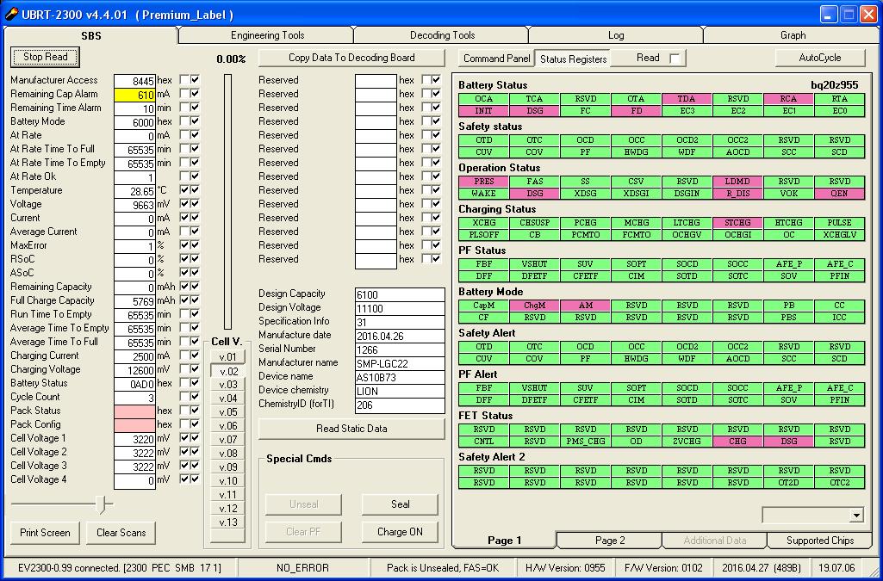Click 'Pack is Unsealed, FAS=OK' status text
This screenshot has height=581, width=883.
click(x=443, y=568)
